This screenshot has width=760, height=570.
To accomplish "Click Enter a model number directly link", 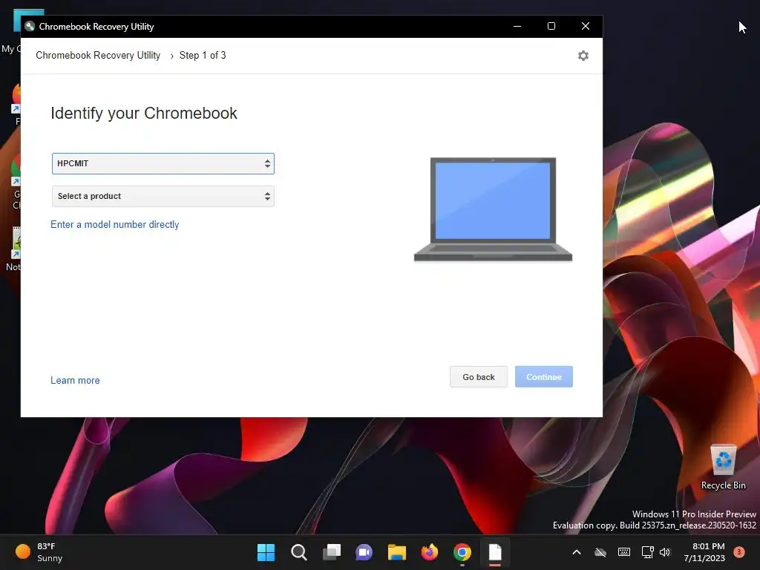I will (x=115, y=224).
